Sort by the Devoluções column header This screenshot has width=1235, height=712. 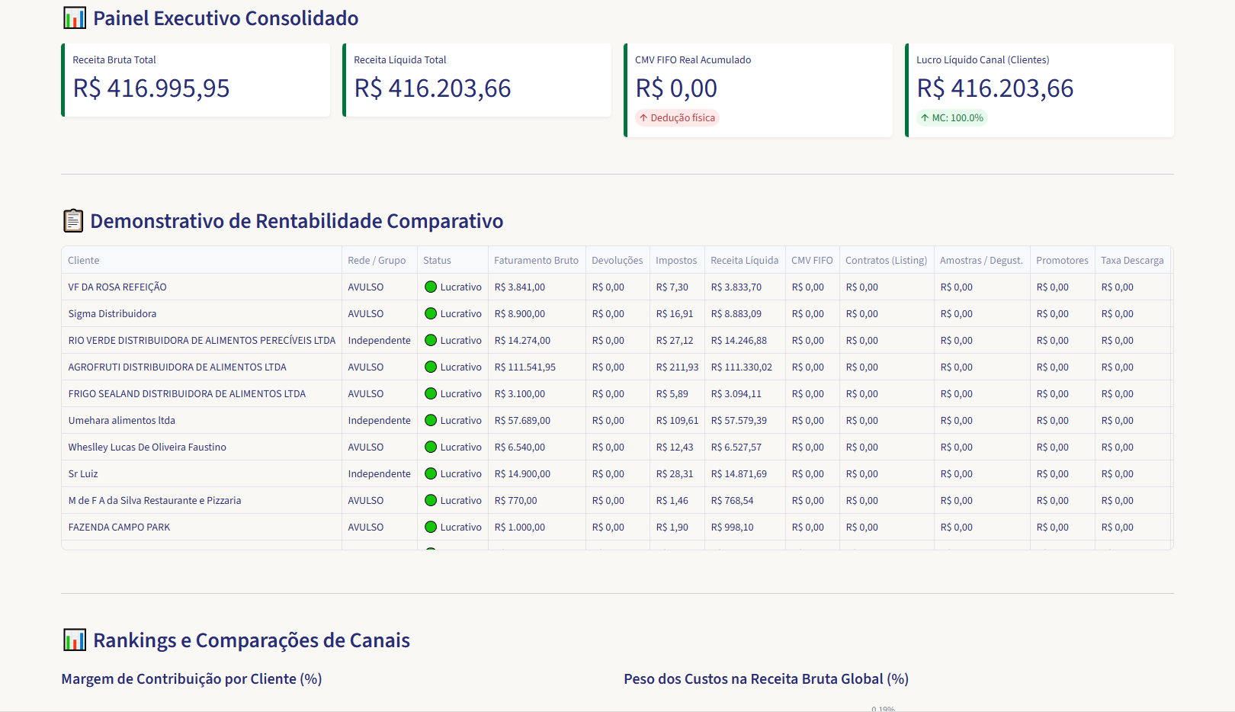coord(617,260)
